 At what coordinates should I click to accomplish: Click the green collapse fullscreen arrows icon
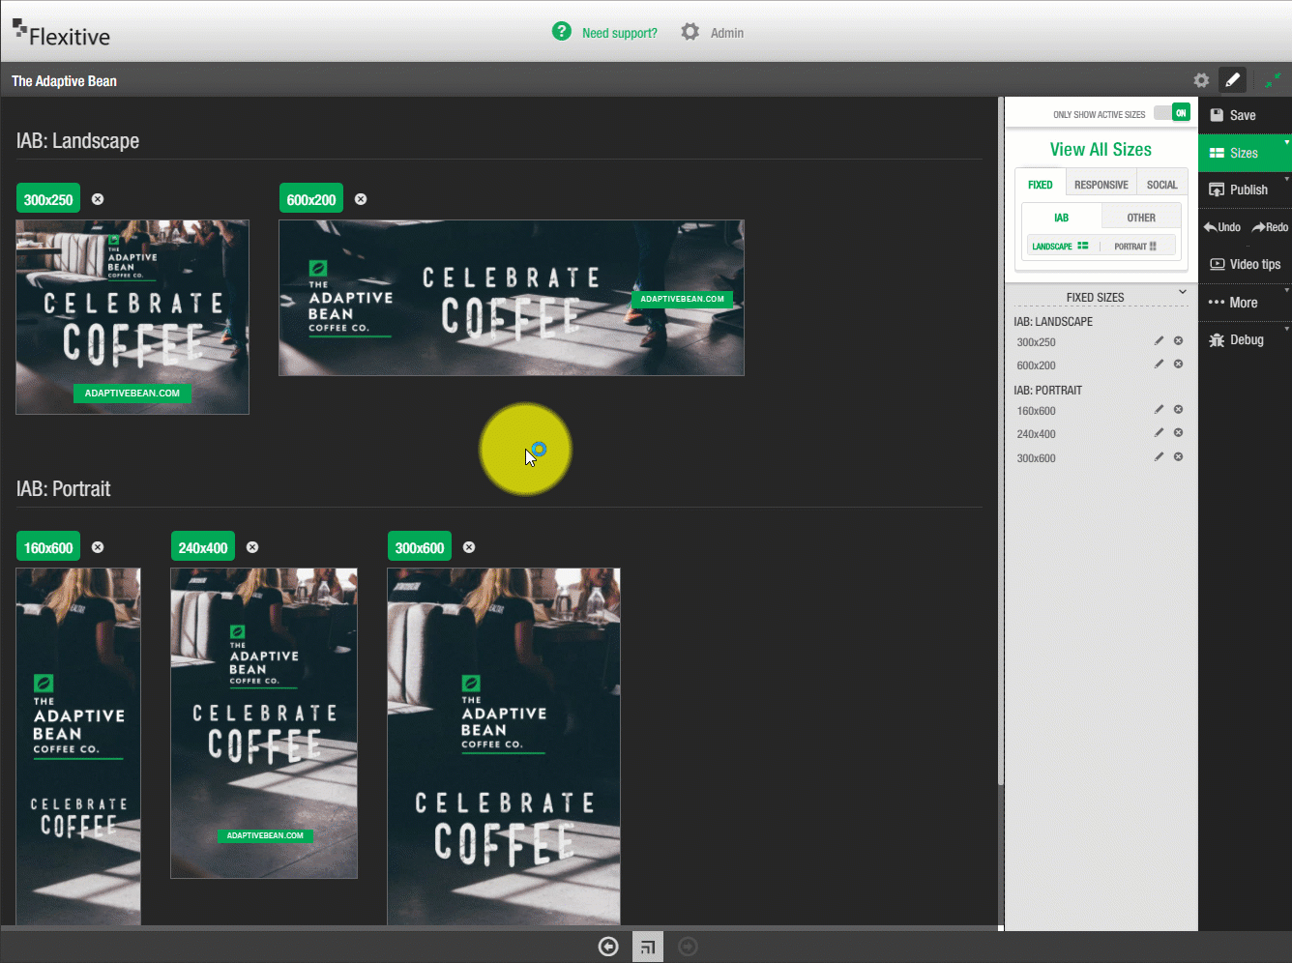pos(1273,80)
